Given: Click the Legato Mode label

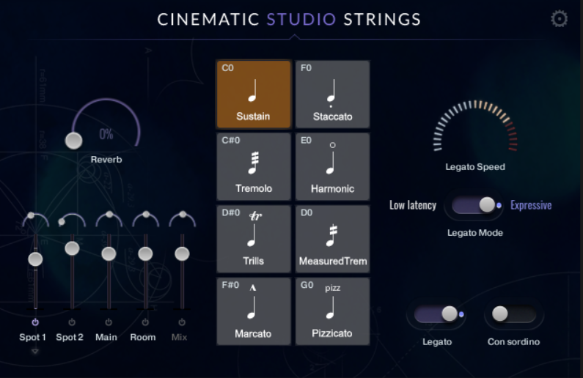Looking at the screenshot, I should (x=474, y=233).
